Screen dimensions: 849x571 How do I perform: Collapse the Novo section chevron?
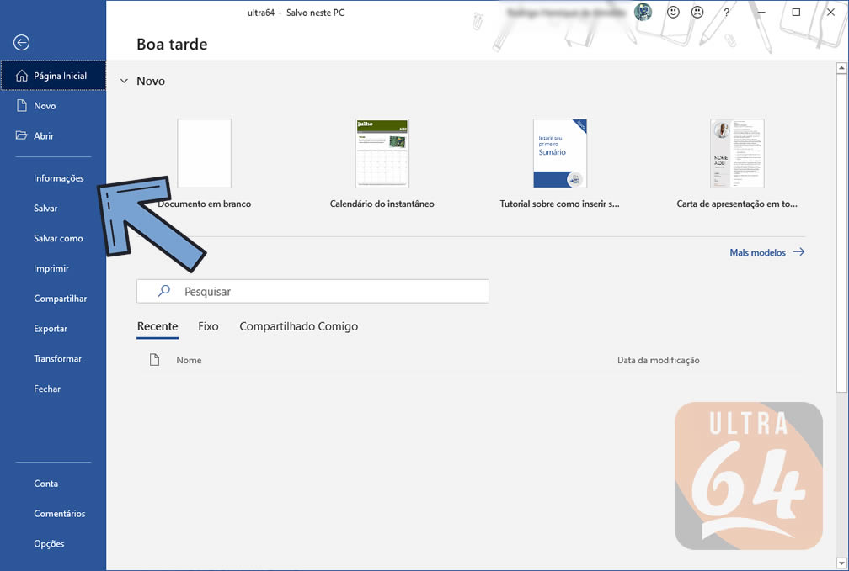pyautogui.click(x=125, y=82)
